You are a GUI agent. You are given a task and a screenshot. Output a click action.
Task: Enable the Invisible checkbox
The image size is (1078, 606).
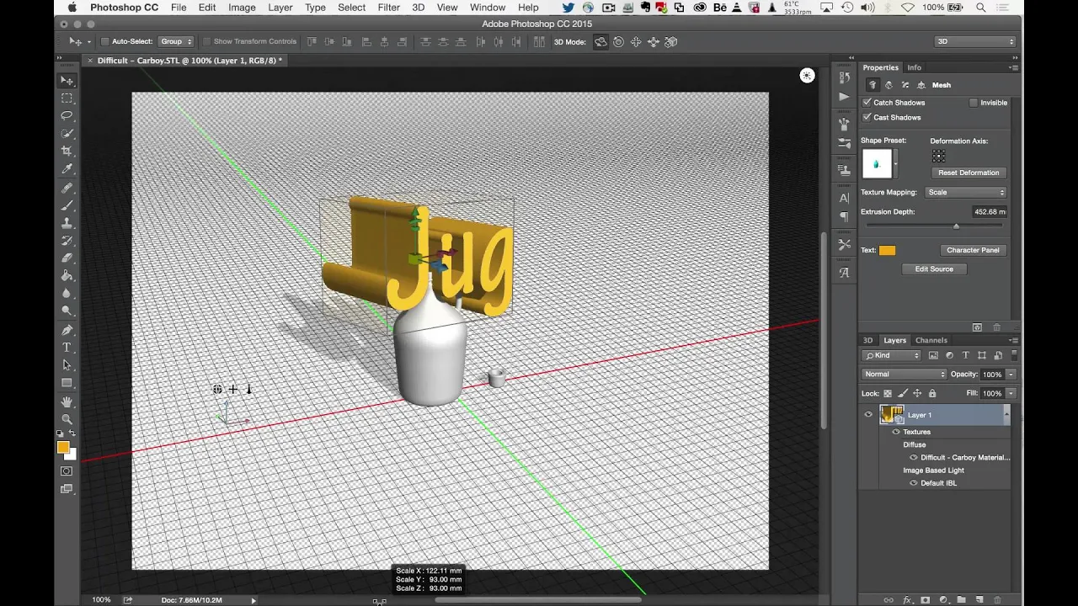pos(974,103)
